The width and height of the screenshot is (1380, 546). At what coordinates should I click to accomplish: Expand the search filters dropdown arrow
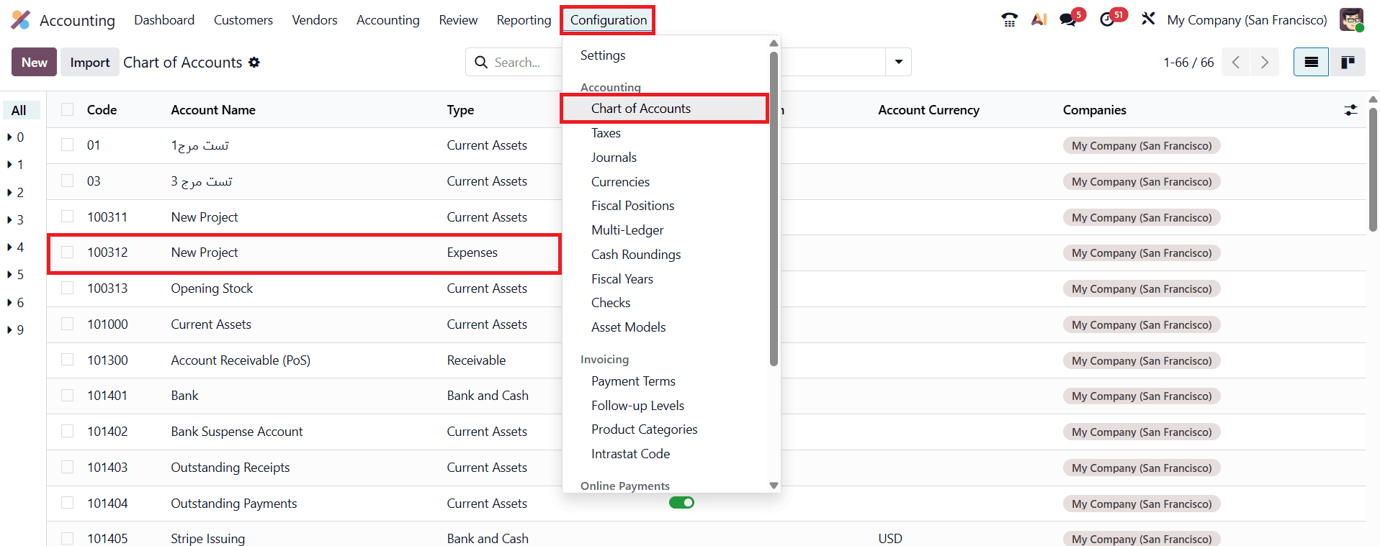tap(897, 62)
